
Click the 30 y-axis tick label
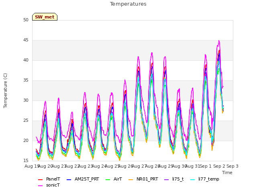26,100
